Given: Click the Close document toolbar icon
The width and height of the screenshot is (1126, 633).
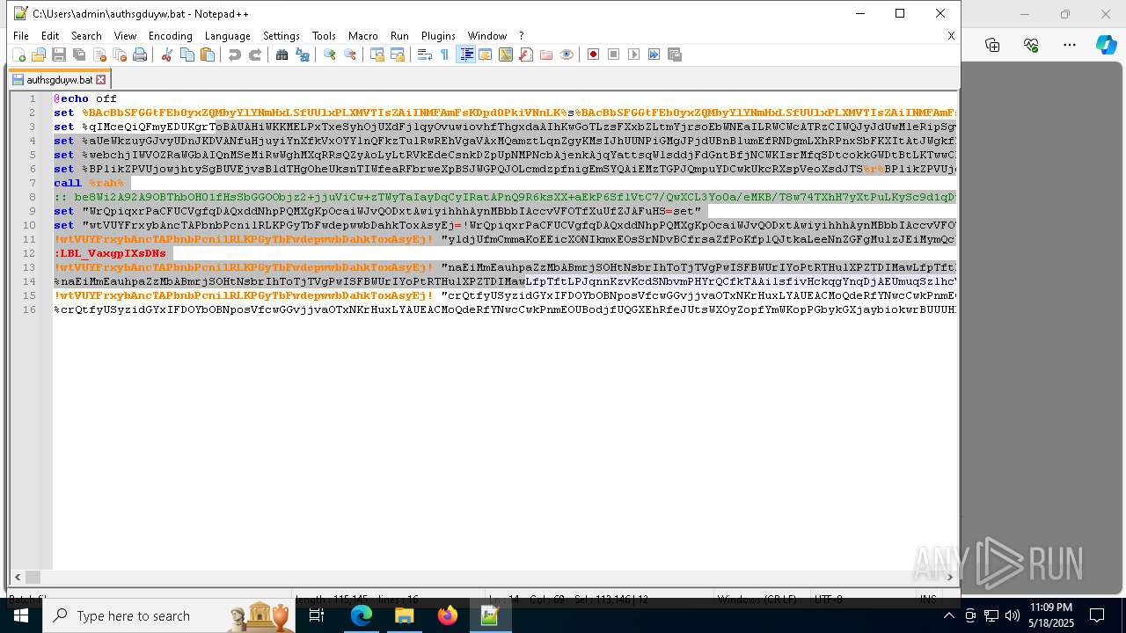Looking at the screenshot, I should click(x=99, y=55).
